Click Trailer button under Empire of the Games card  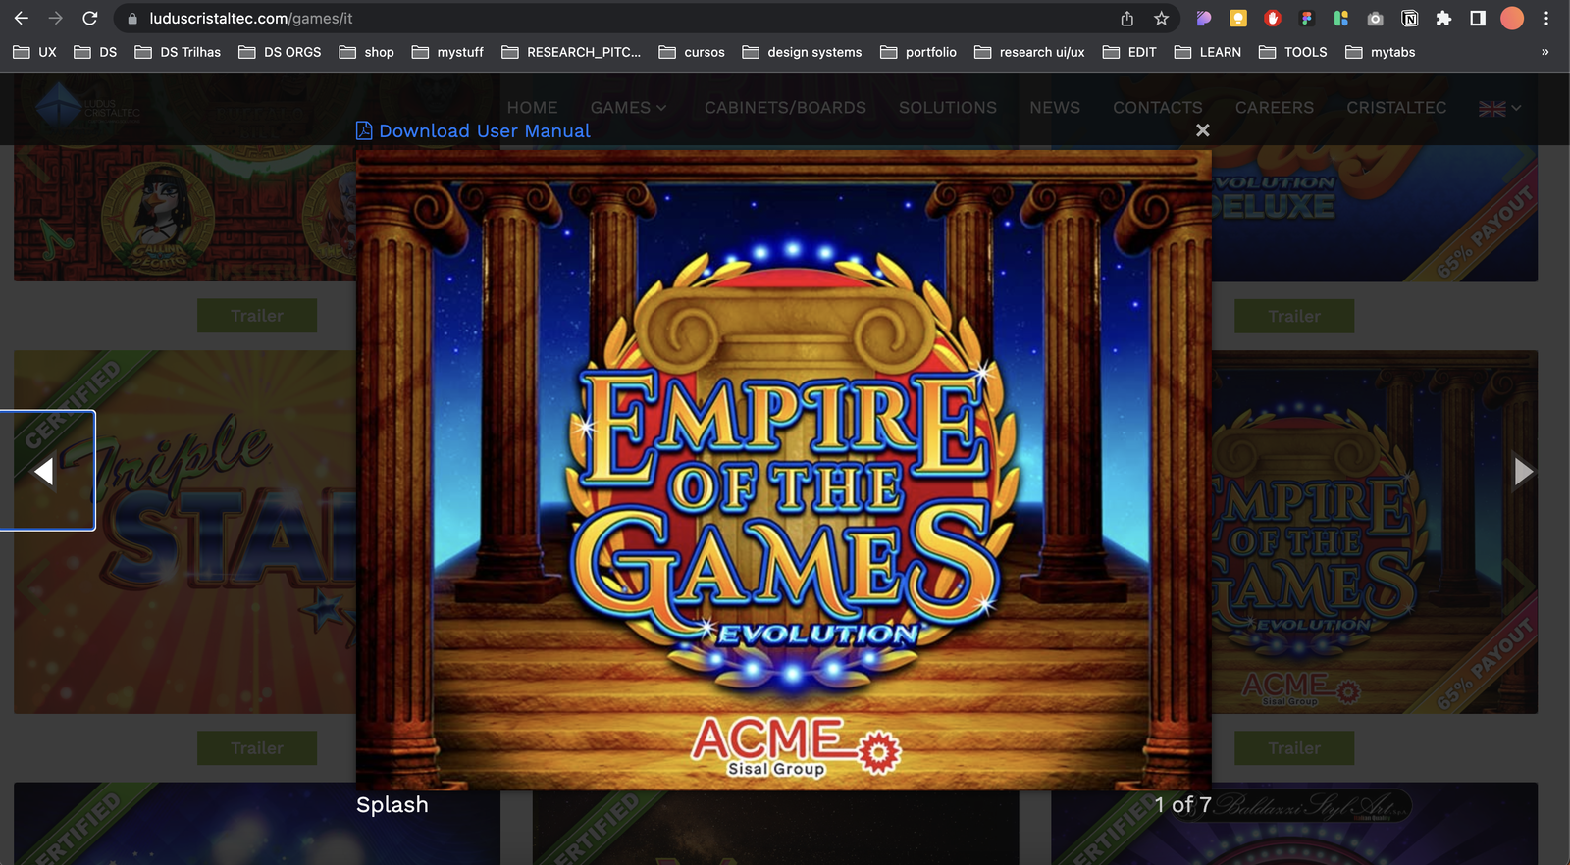point(1294,748)
